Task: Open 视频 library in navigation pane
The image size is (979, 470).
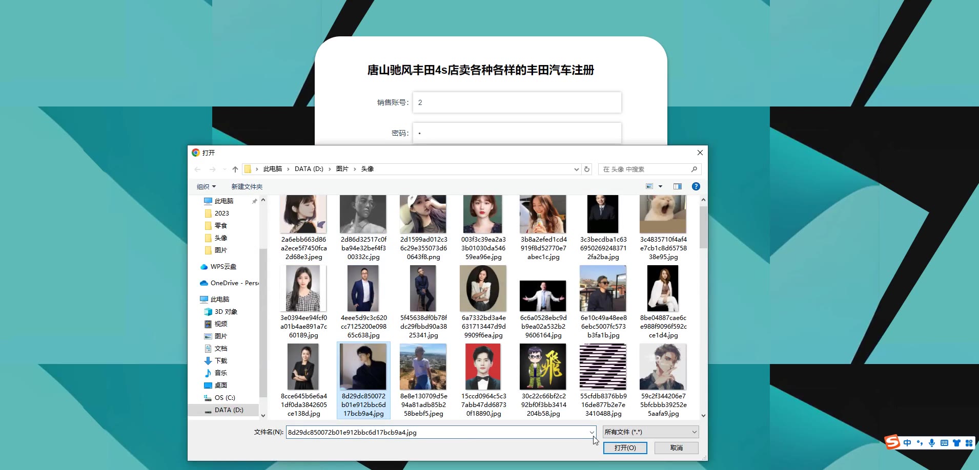Action: click(221, 324)
